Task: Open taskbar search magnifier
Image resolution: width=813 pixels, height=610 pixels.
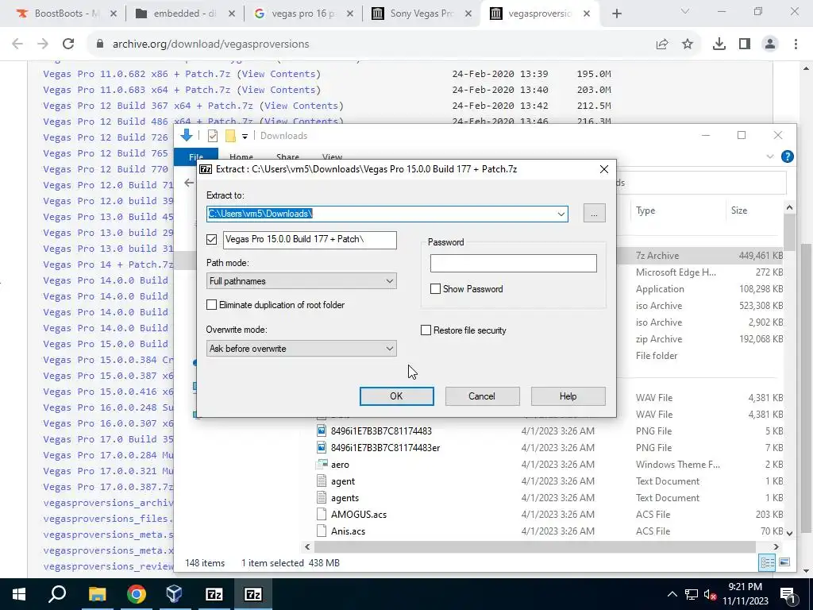Action: (x=57, y=594)
